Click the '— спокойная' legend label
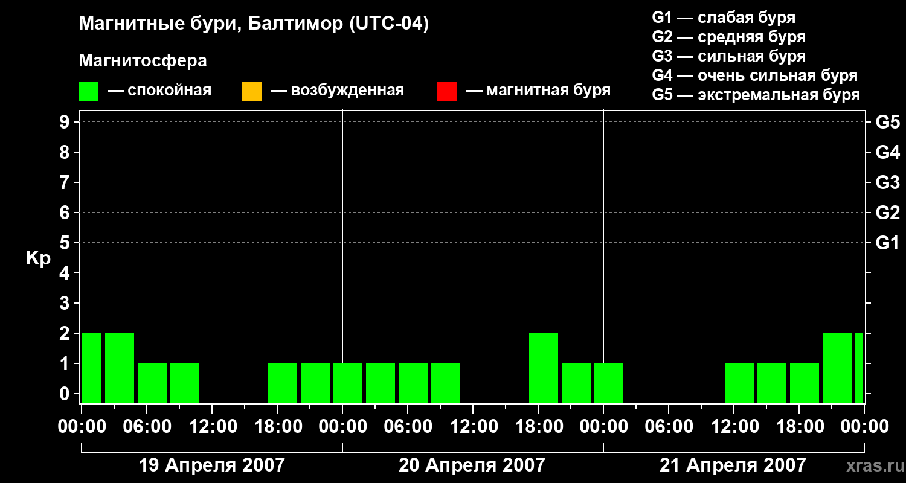Screen dimensions: 906x483 pyautogui.click(x=159, y=91)
